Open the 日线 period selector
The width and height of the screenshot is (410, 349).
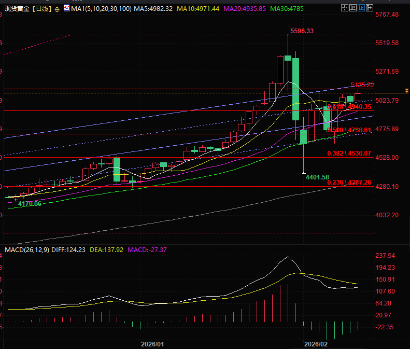pyautogui.click(x=43, y=9)
